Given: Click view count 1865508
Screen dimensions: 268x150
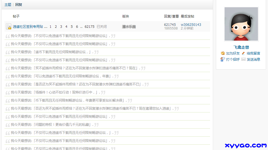Looking at the screenshot, I should 171,28.
